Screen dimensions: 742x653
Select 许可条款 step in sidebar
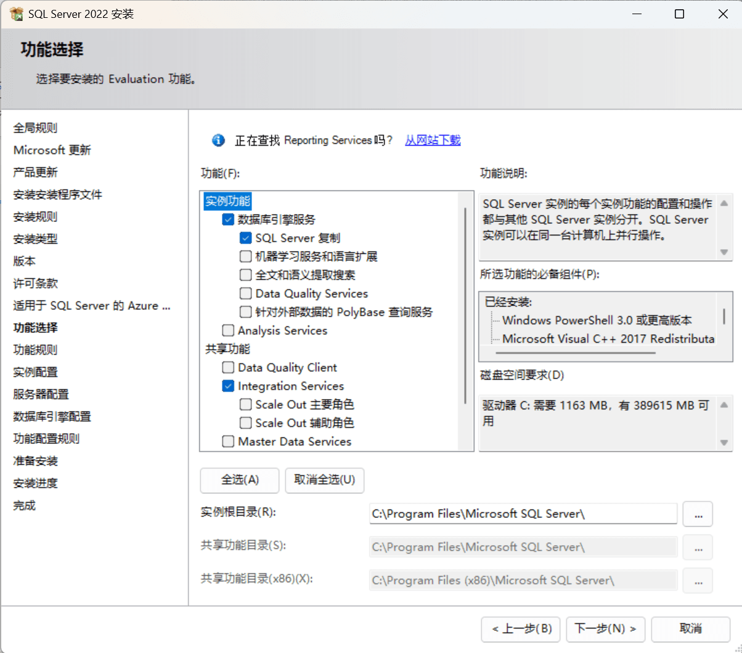[x=35, y=284]
